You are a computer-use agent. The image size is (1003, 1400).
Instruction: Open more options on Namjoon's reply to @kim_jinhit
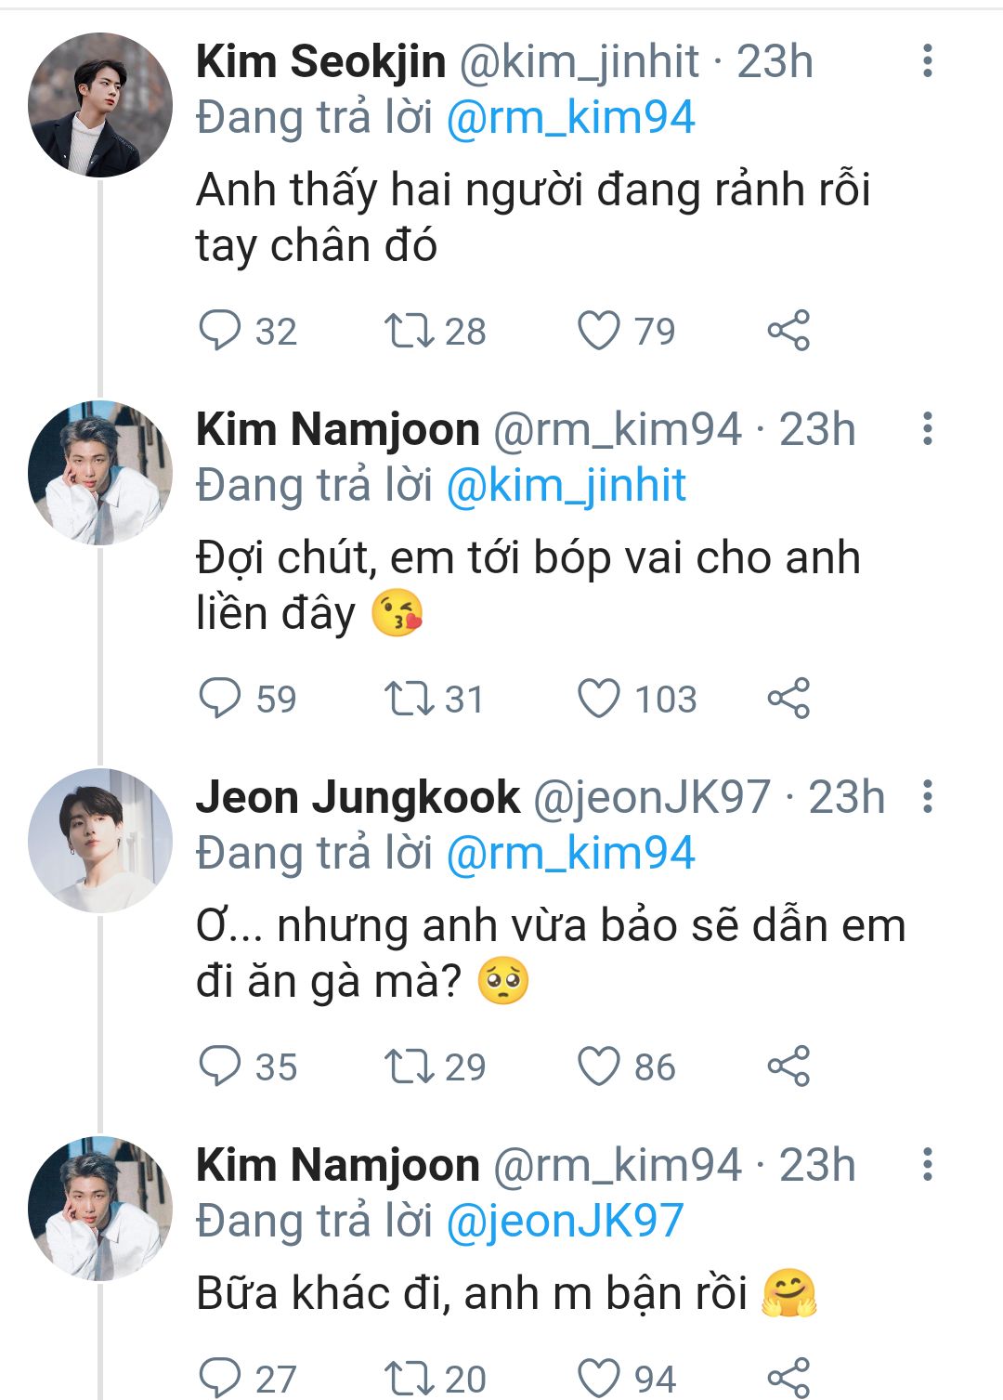(x=927, y=428)
